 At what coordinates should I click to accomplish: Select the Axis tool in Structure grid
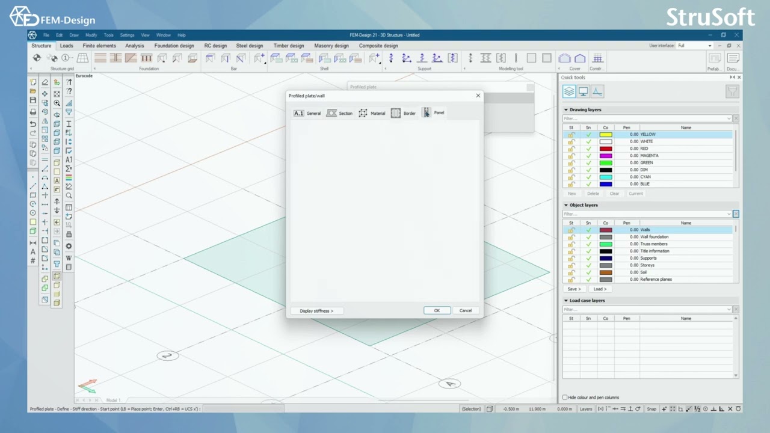tap(67, 58)
